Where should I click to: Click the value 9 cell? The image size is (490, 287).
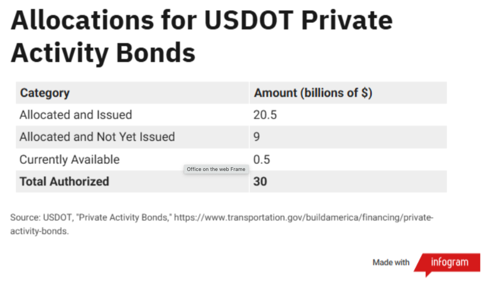[257, 137]
